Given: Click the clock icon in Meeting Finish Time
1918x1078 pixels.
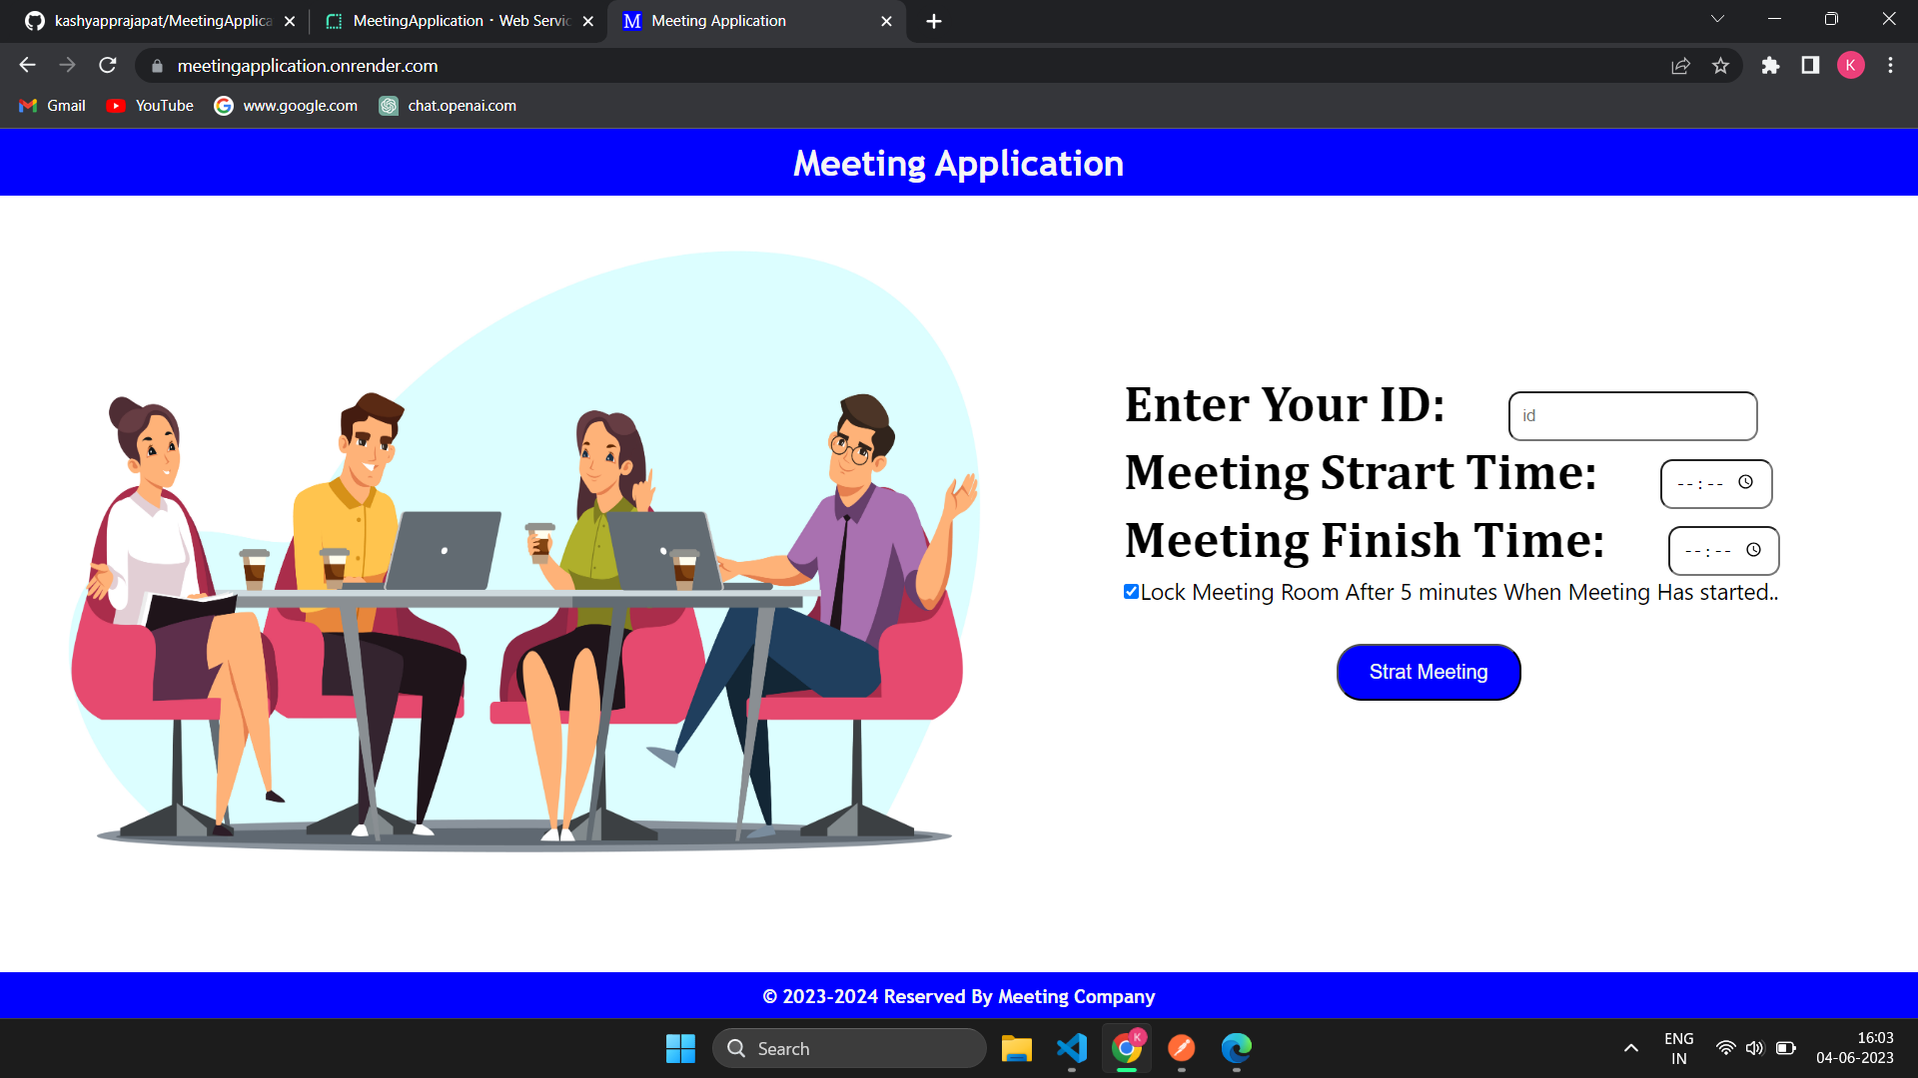Looking at the screenshot, I should 1753,550.
